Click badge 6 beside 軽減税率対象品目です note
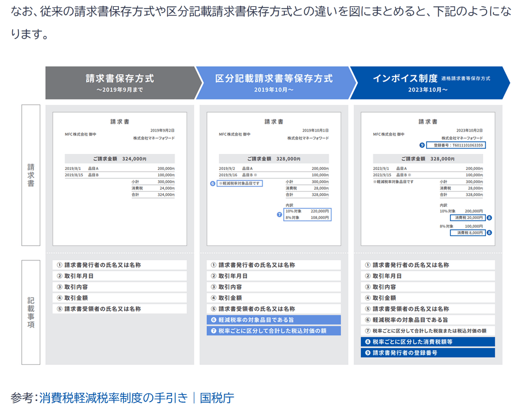This screenshot has width=525, height=409. coord(213,184)
